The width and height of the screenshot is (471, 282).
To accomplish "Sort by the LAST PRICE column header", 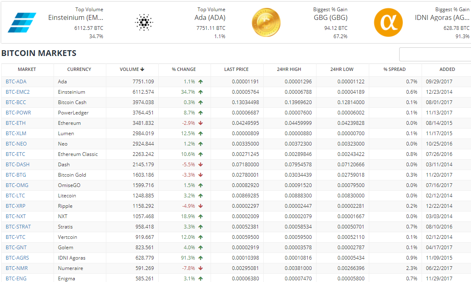I will point(236,69).
